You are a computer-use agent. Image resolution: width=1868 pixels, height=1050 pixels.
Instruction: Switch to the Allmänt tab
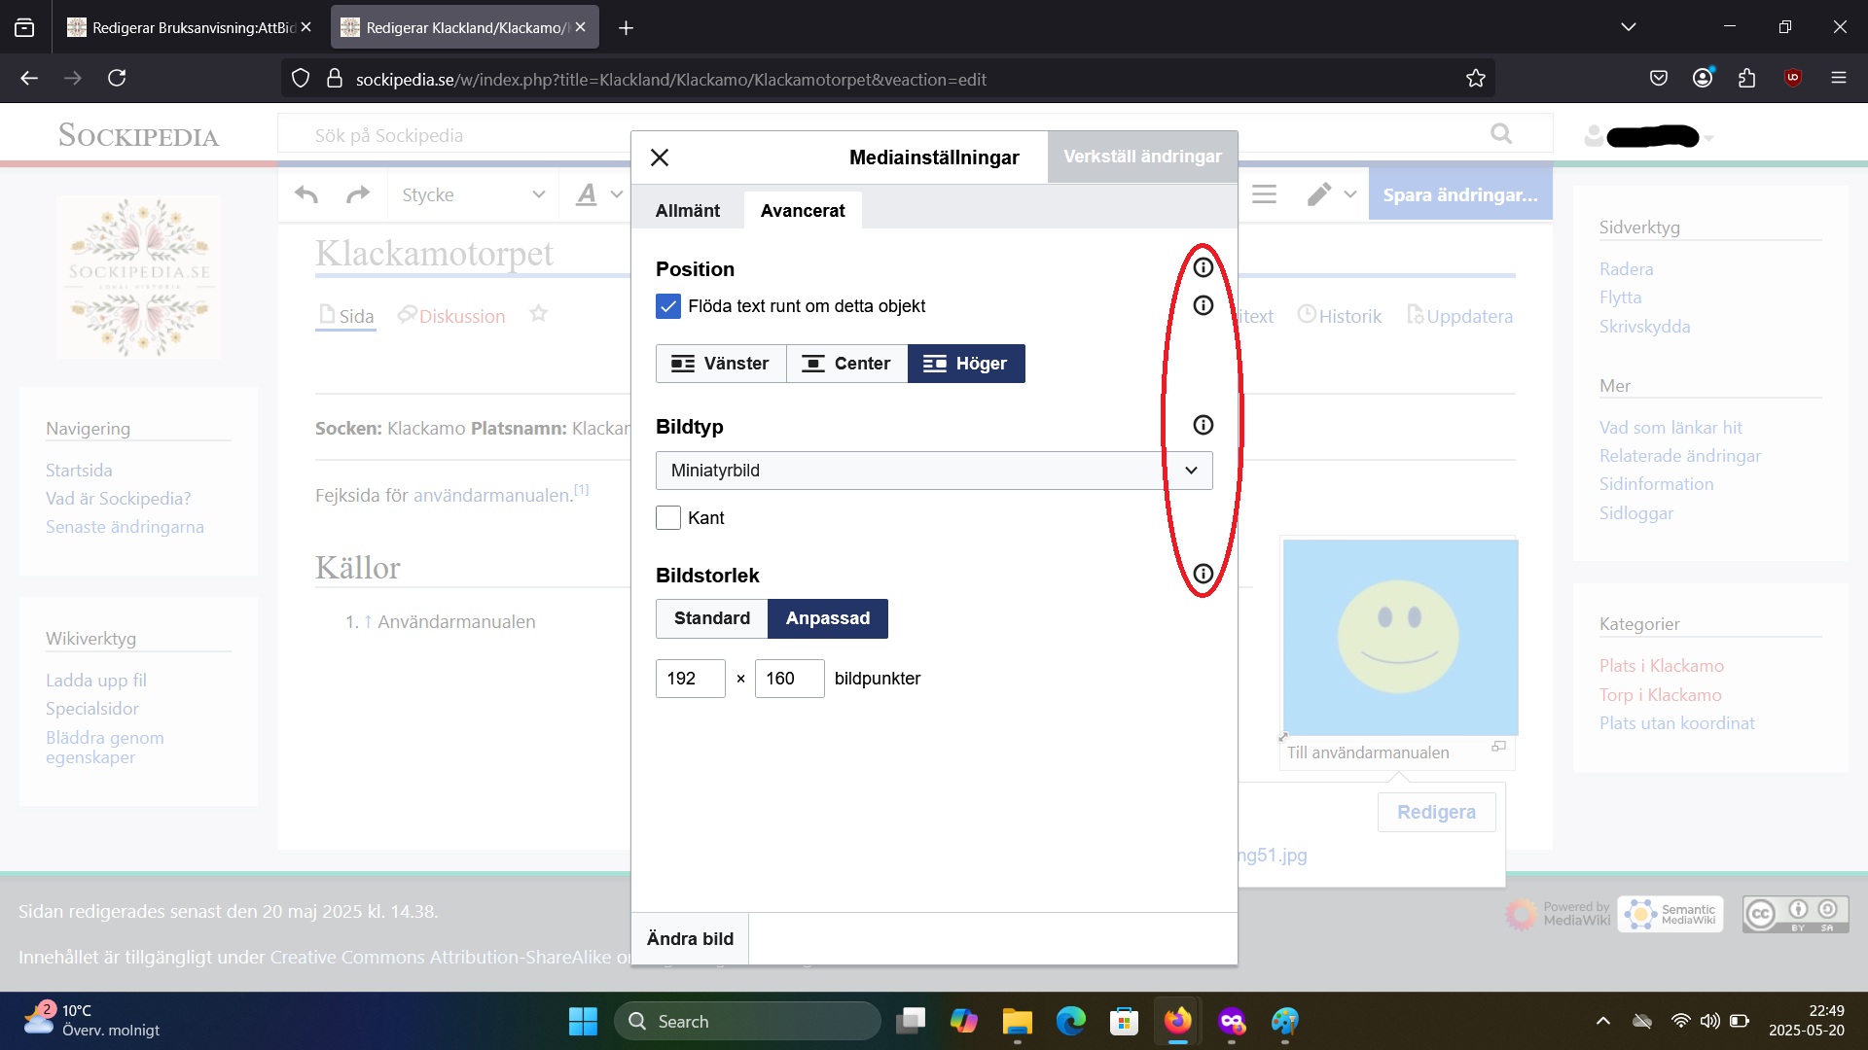tap(687, 211)
